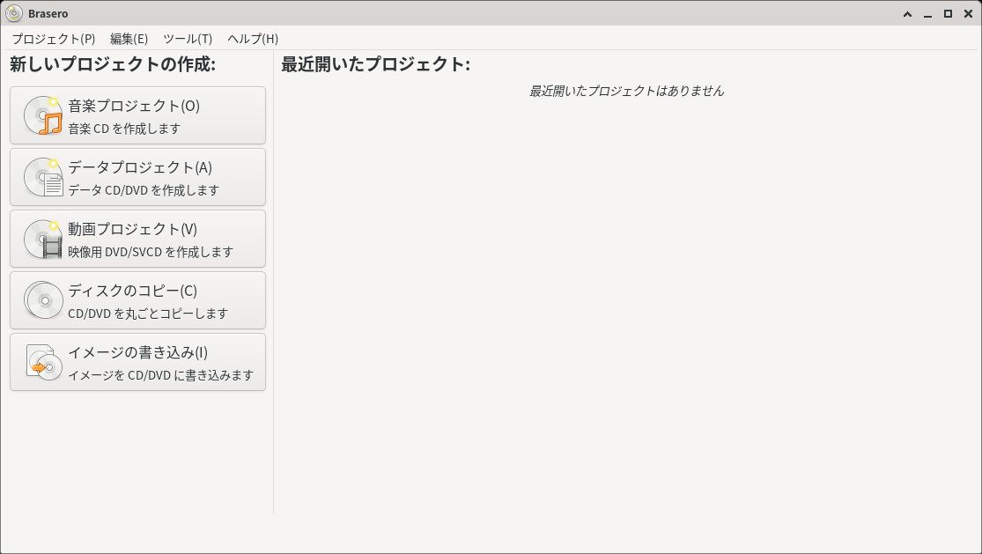Click the double-disc copy icon
This screenshot has width=982, height=554.
[x=43, y=300]
